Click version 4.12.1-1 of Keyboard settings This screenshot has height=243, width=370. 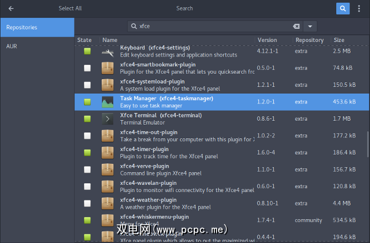pyautogui.click(x=268, y=51)
